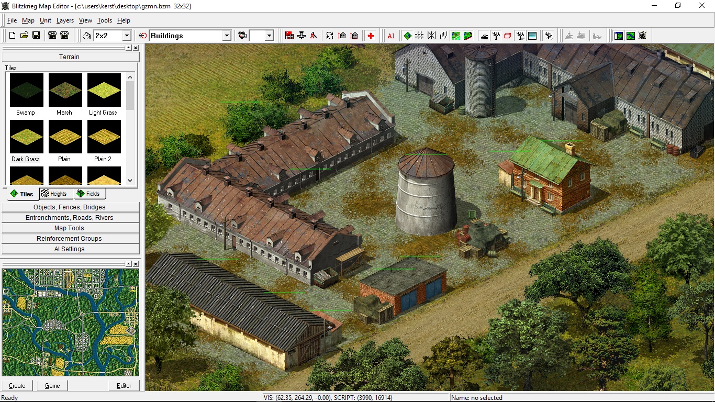Viewport: 715px width, 402px height.
Task: Click the Game button
Action: pyautogui.click(x=52, y=385)
